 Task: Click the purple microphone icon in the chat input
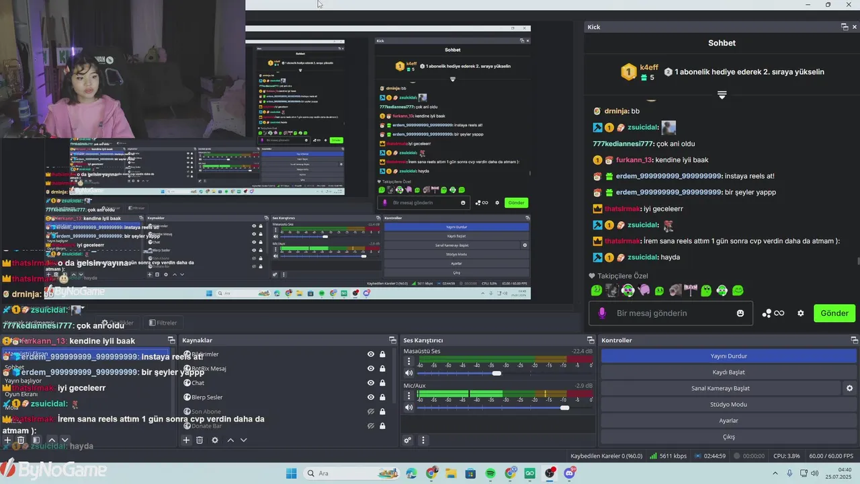[x=602, y=313]
